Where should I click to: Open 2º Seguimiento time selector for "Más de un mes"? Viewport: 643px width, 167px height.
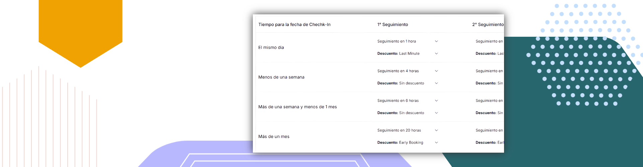(x=489, y=131)
